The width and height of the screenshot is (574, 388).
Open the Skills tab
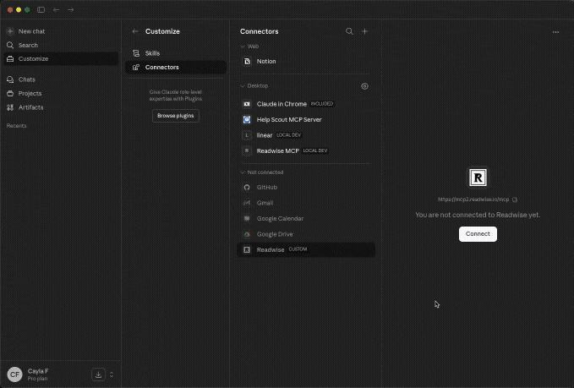tap(152, 53)
